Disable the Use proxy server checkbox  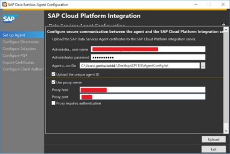point(53,83)
